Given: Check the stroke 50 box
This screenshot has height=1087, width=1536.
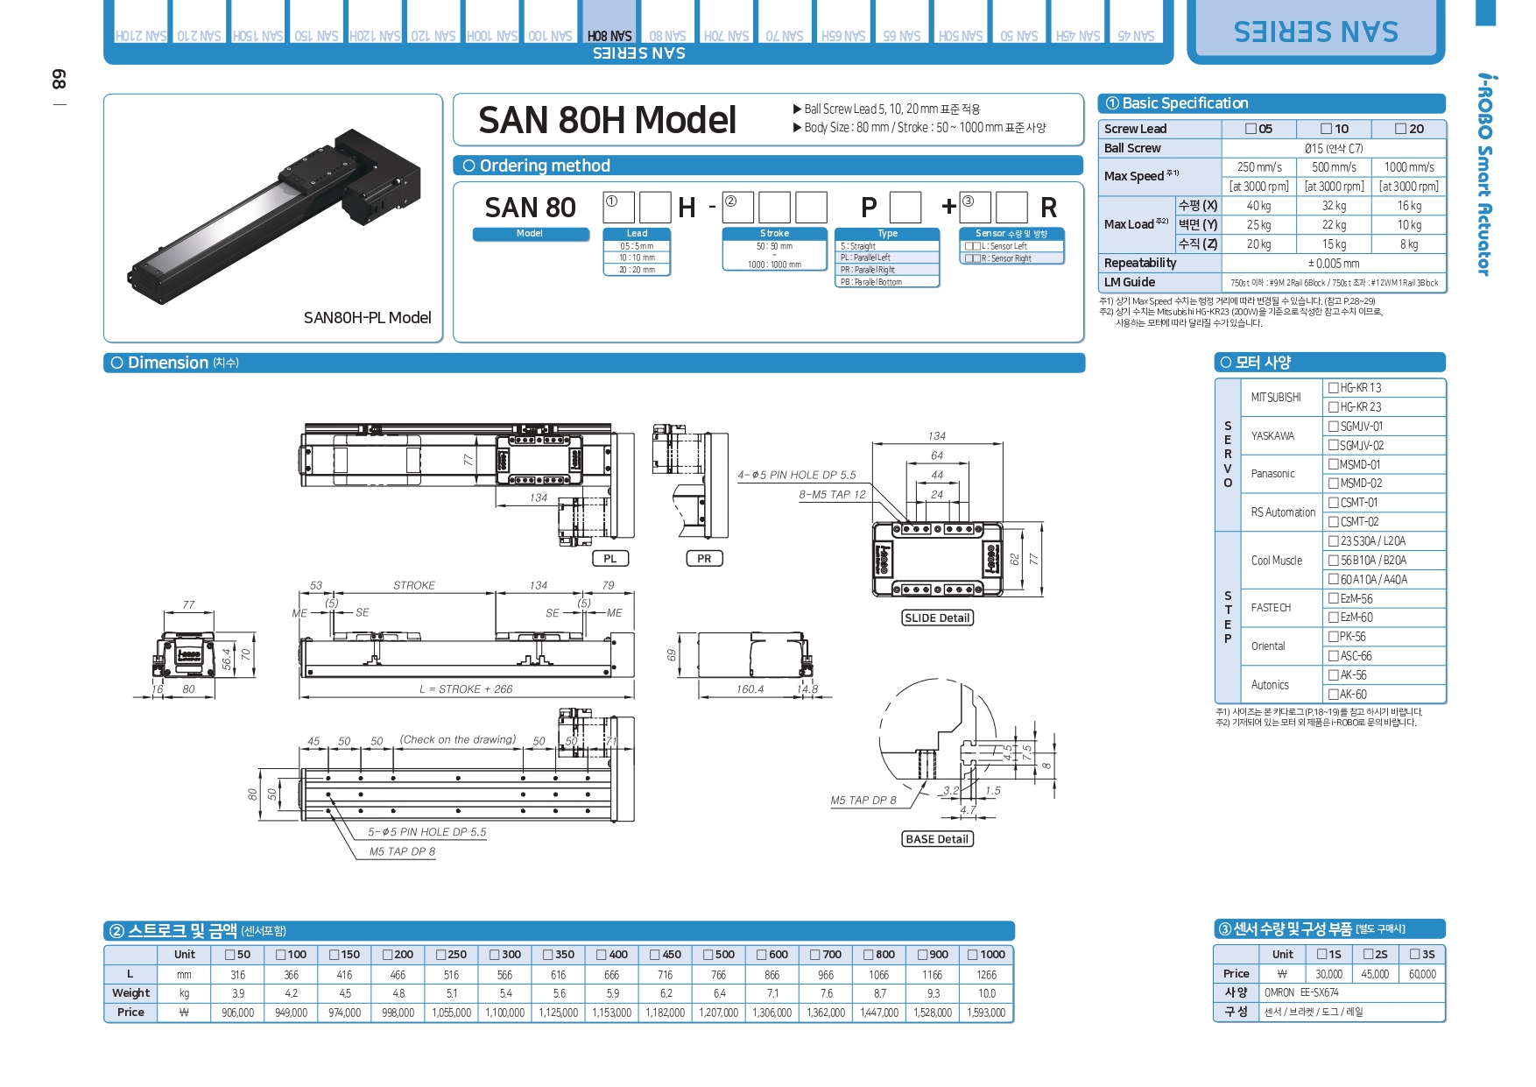Looking at the screenshot, I should click(230, 955).
